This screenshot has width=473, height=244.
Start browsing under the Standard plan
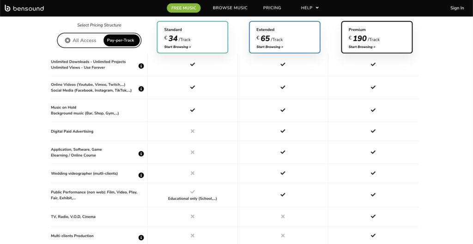pyautogui.click(x=177, y=47)
